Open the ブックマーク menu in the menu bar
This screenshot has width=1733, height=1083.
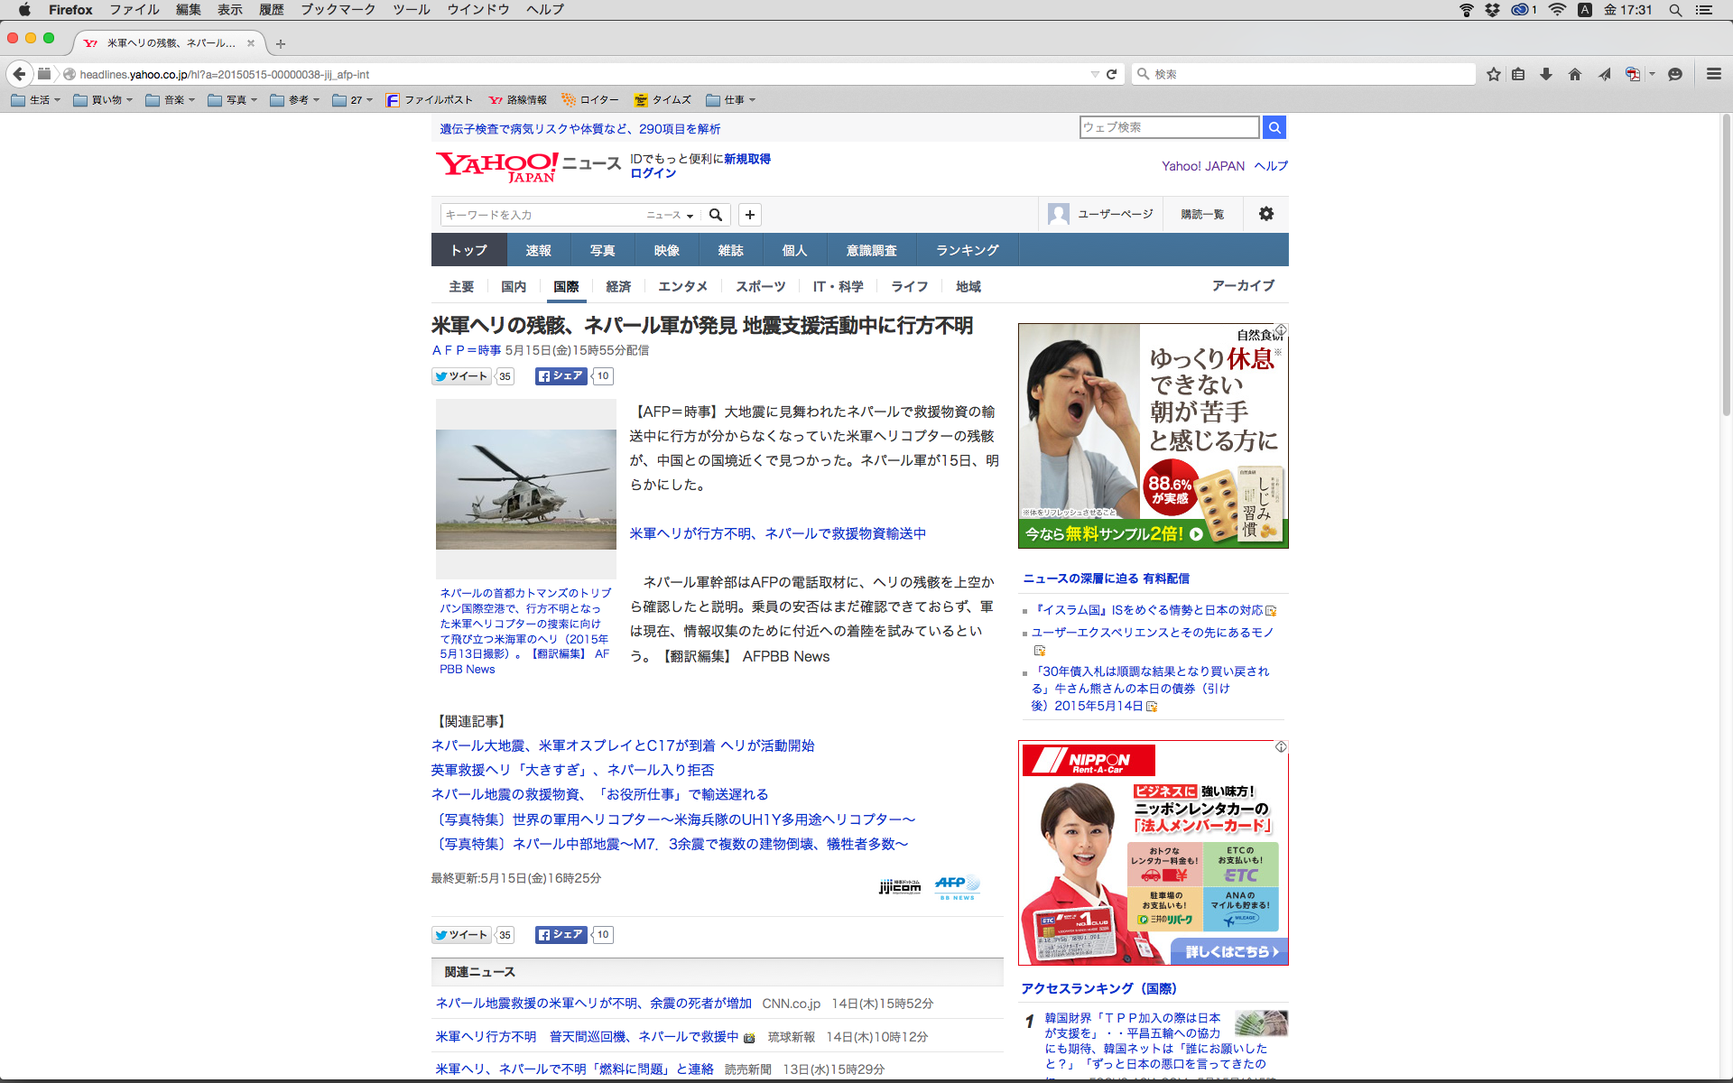pos(338,9)
